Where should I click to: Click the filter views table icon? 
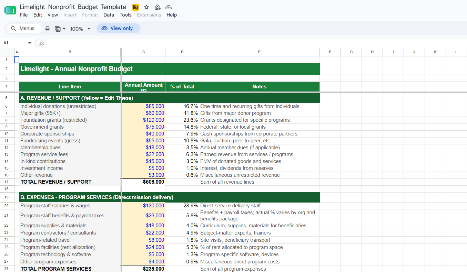(x=58, y=29)
